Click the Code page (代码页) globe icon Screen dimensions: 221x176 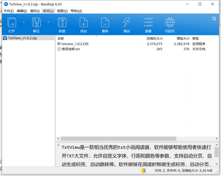click(x=170, y=22)
